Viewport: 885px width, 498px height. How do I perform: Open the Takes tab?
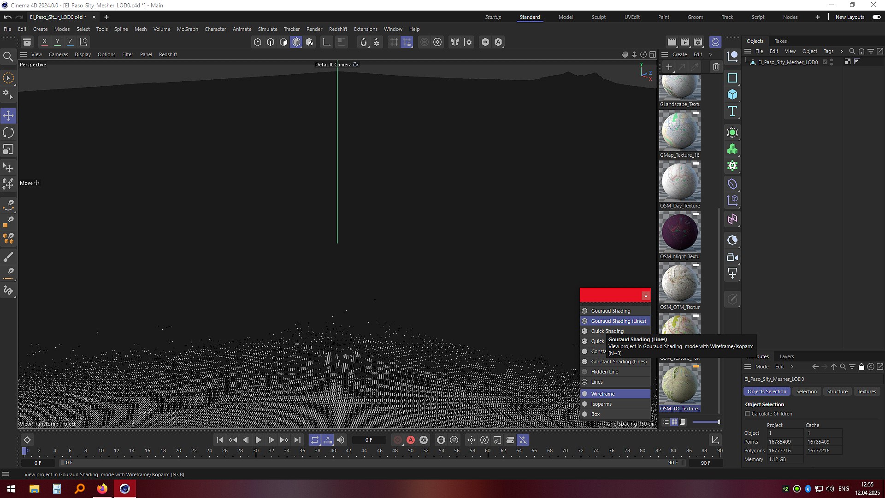click(x=781, y=41)
